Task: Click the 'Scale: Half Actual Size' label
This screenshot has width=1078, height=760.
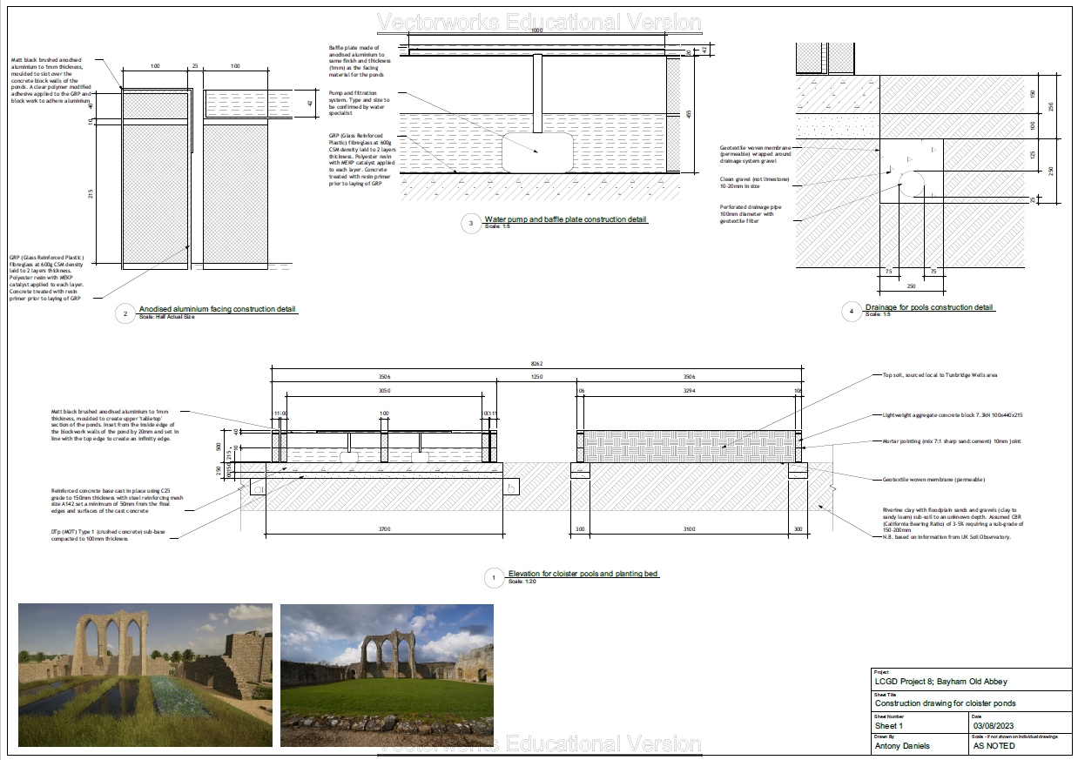Action: pyautogui.click(x=166, y=317)
